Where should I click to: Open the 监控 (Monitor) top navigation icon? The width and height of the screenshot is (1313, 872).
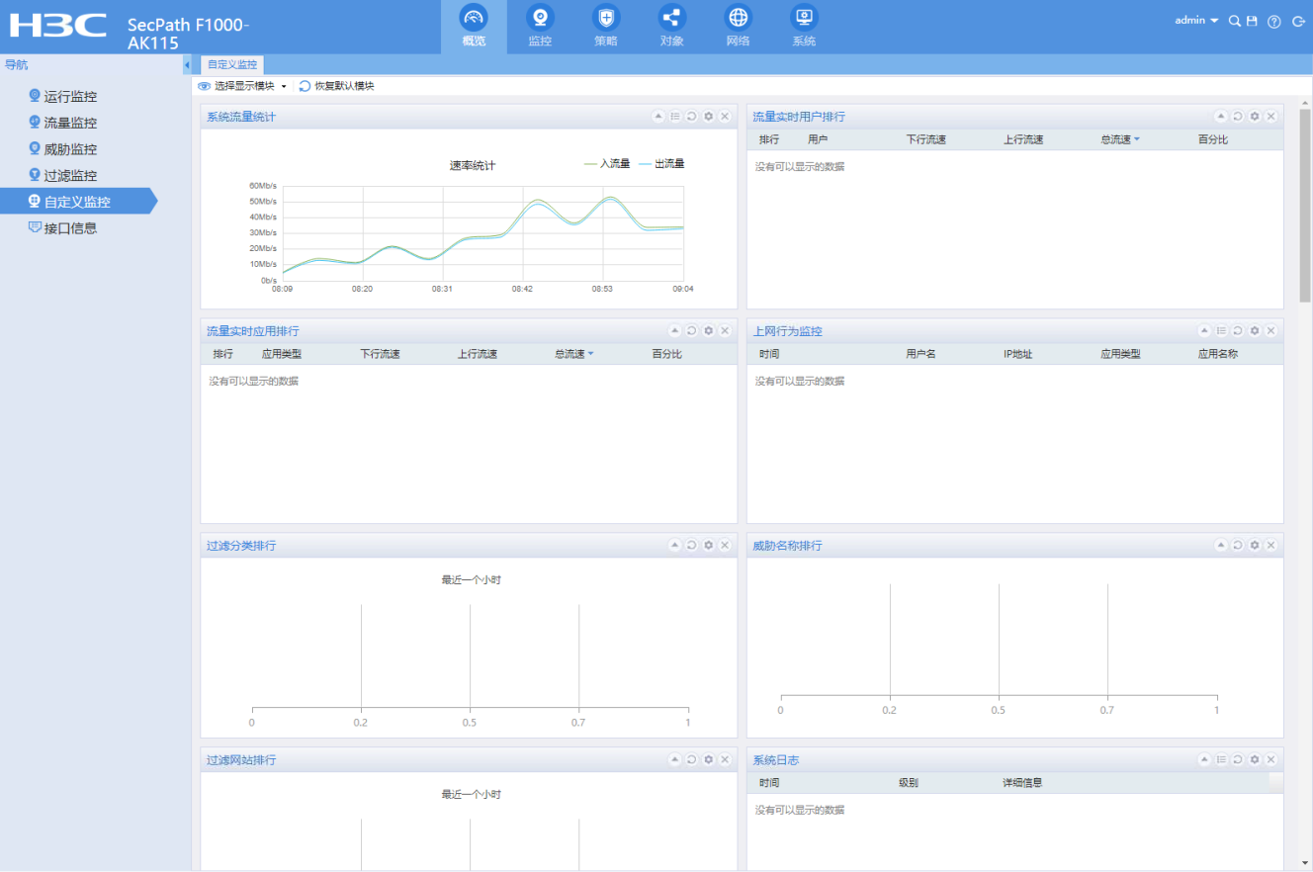[x=540, y=19]
